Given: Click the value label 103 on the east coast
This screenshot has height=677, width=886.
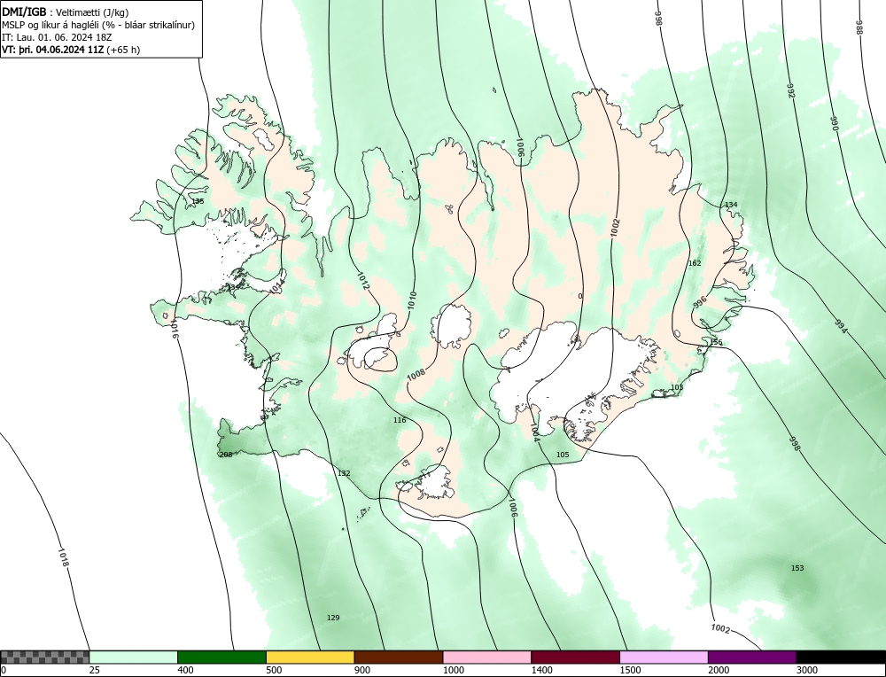Looking at the screenshot, I should (x=677, y=387).
